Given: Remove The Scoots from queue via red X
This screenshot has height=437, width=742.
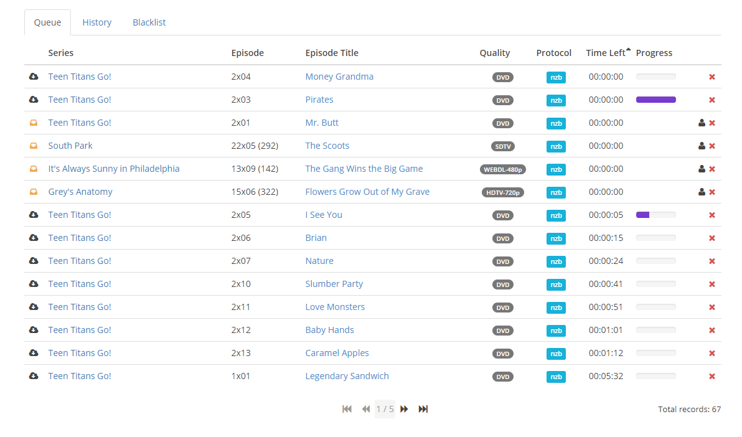Looking at the screenshot, I should 711,146.
